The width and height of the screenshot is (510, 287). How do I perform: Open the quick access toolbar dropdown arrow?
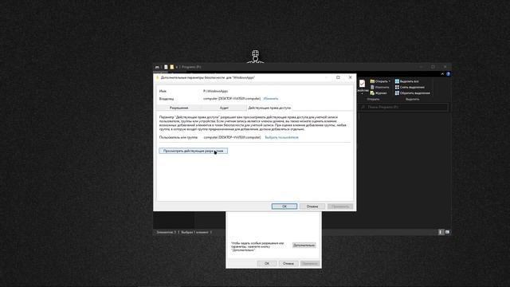click(177, 67)
